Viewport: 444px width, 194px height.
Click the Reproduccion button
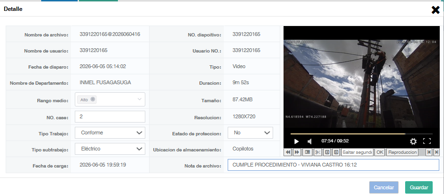coord(402,152)
